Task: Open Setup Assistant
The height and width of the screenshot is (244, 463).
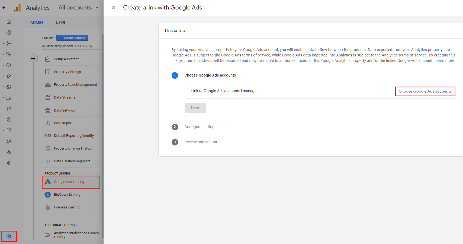Action: pyautogui.click(x=71, y=59)
